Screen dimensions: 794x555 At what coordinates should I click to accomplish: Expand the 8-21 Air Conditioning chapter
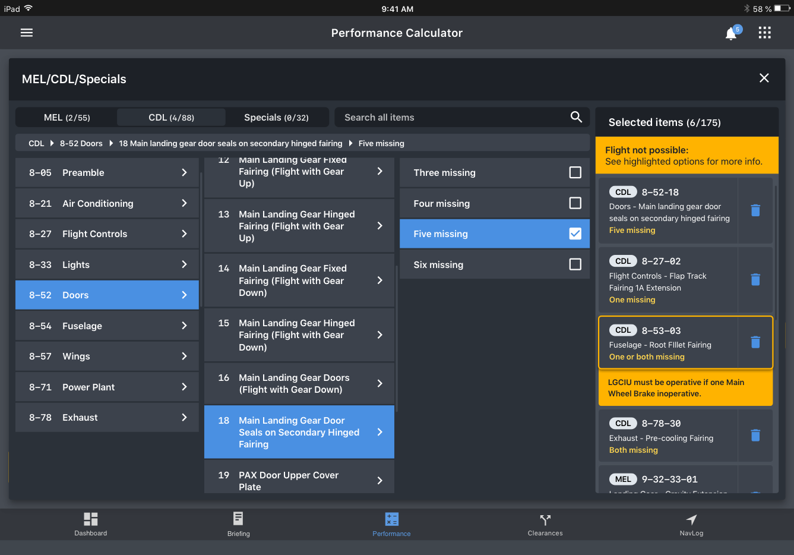107,203
